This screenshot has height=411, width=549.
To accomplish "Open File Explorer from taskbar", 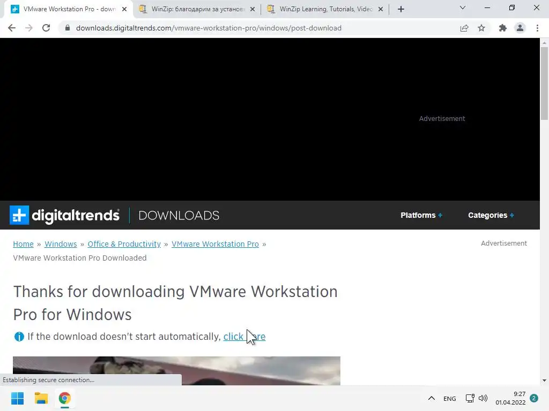I will coord(41,398).
